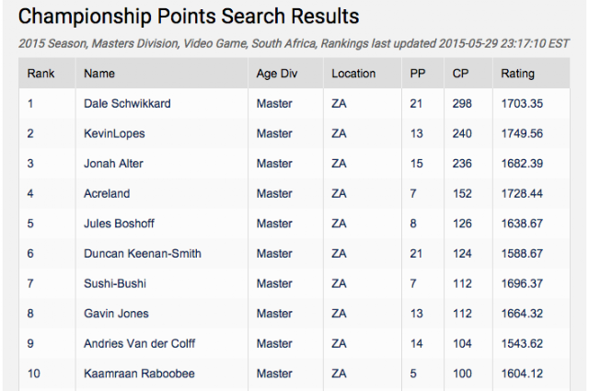Sort by the Name column header

pyautogui.click(x=99, y=74)
